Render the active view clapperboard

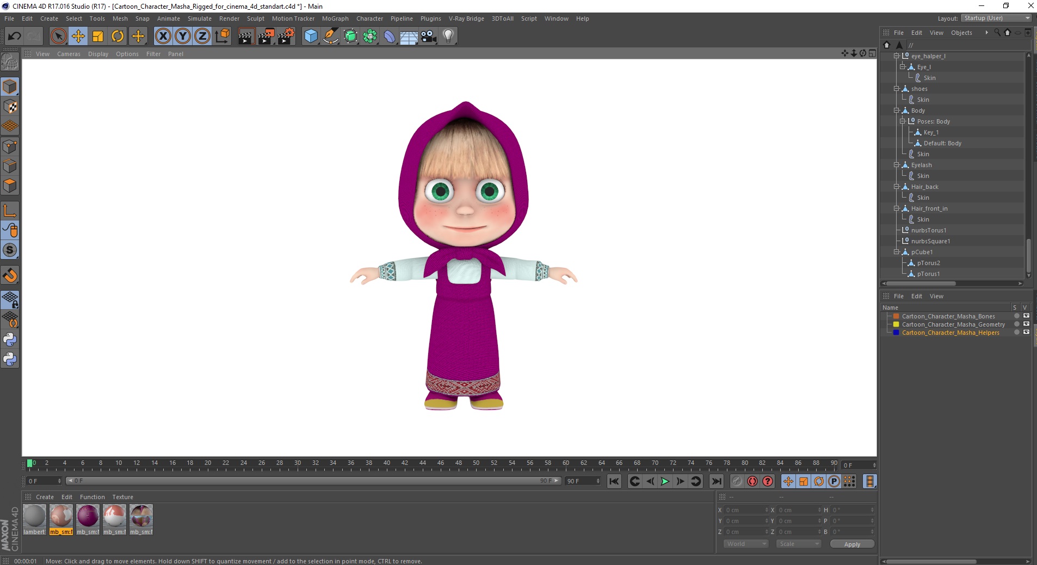(246, 36)
